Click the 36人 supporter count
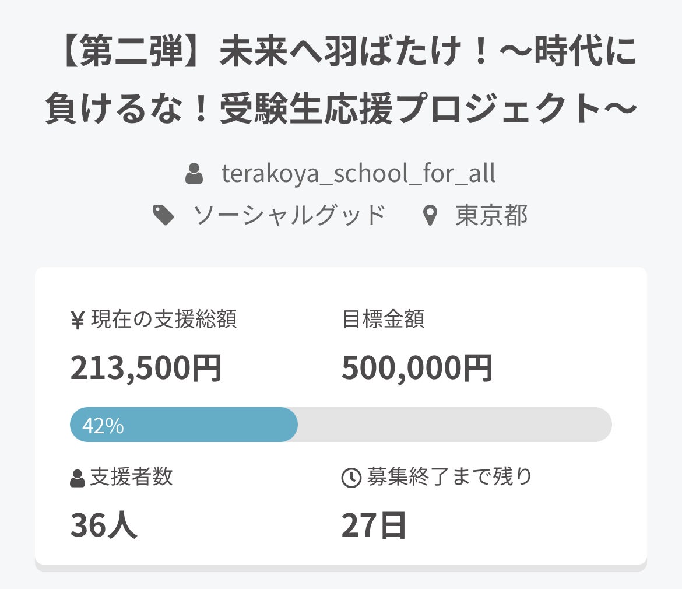The image size is (682, 589). [x=104, y=525]
